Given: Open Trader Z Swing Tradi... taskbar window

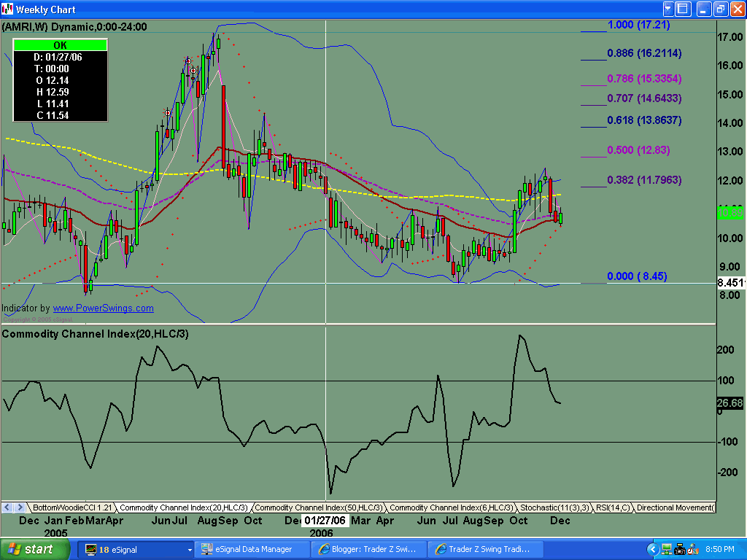Looking at the screenshot, I should 485,550.
